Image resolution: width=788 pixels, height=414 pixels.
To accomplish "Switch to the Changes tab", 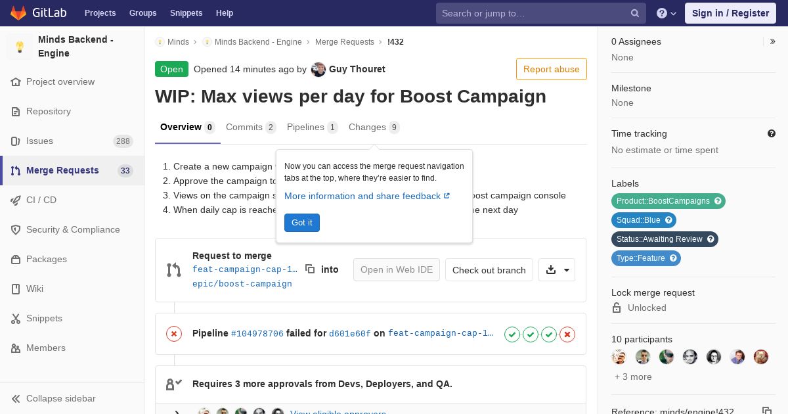I will click(x=374, y=127).
